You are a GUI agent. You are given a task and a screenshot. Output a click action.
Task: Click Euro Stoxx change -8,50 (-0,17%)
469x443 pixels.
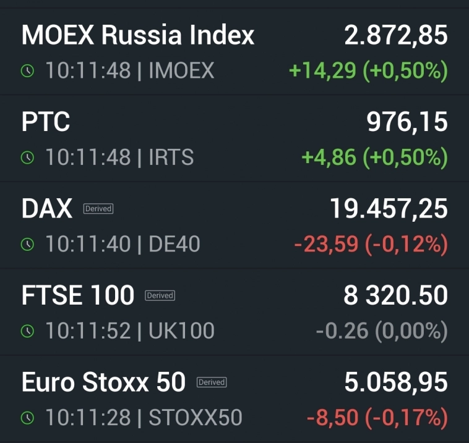click(x=377, y=418)
